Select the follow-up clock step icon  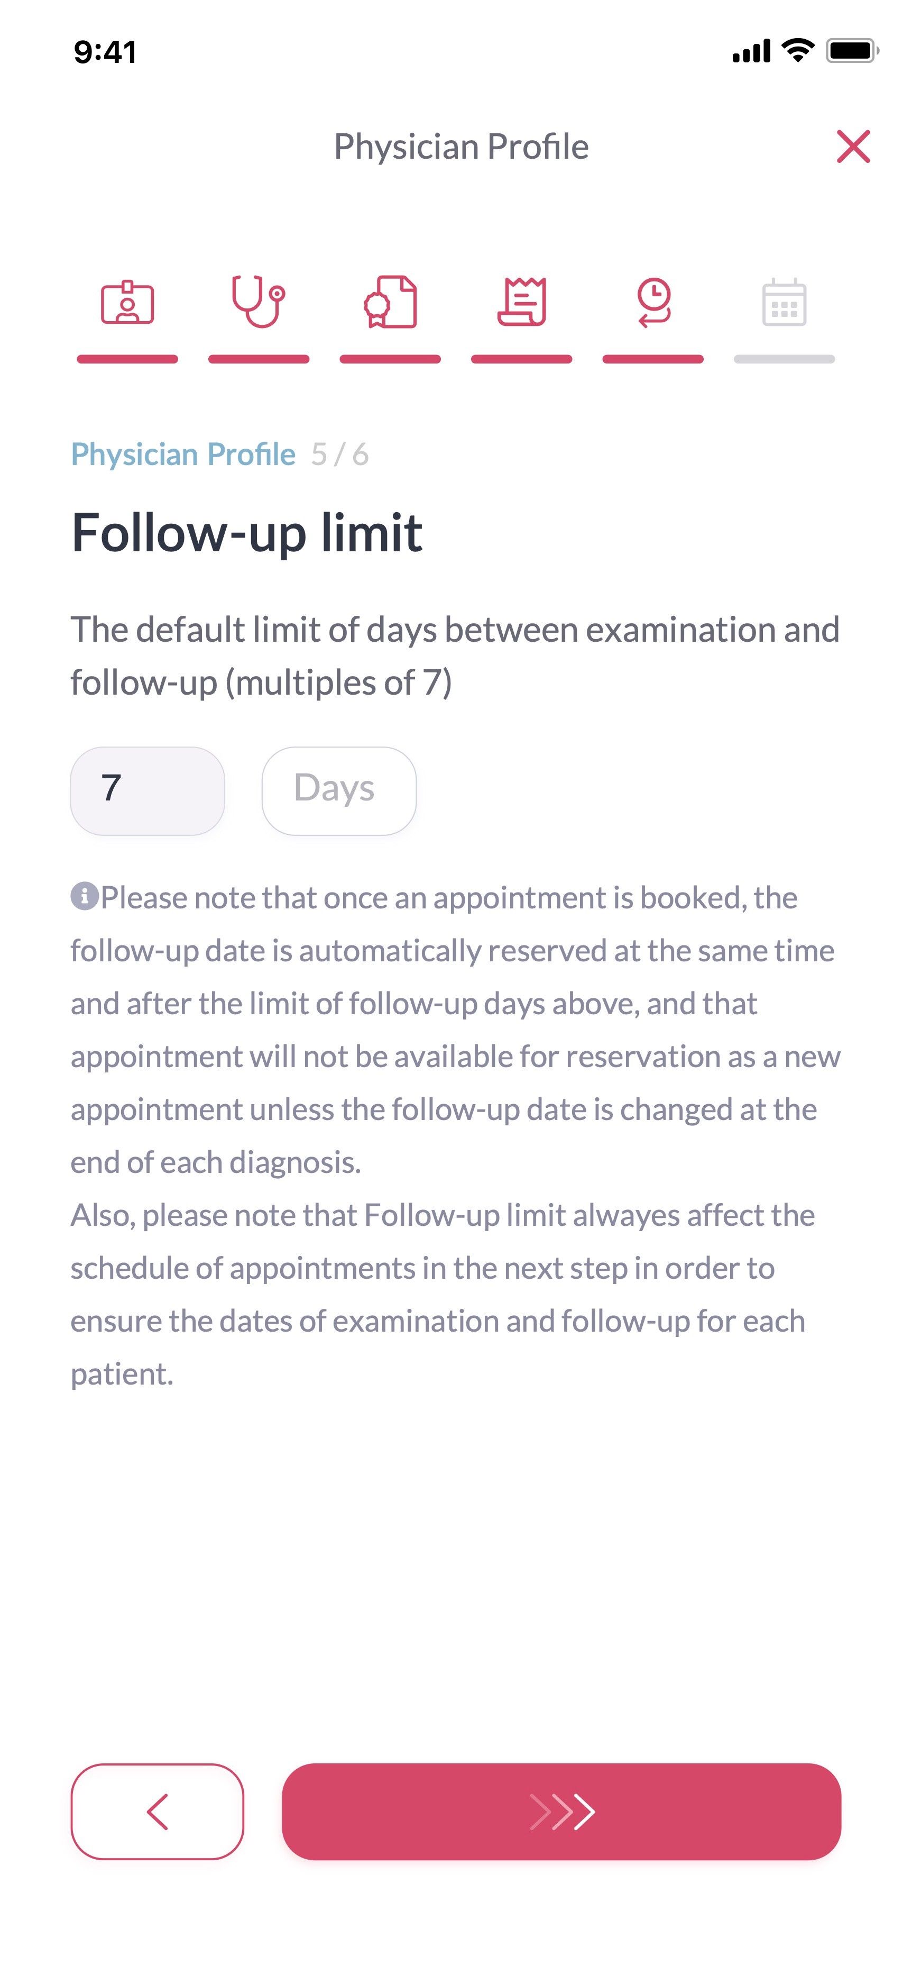coord(653,303)
